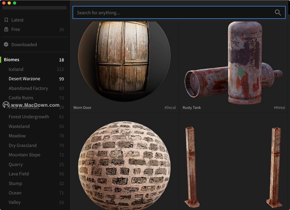This screenshot has height=210, width=290.
Task: Click the Ocean count 71
Action: click(62, 193)
